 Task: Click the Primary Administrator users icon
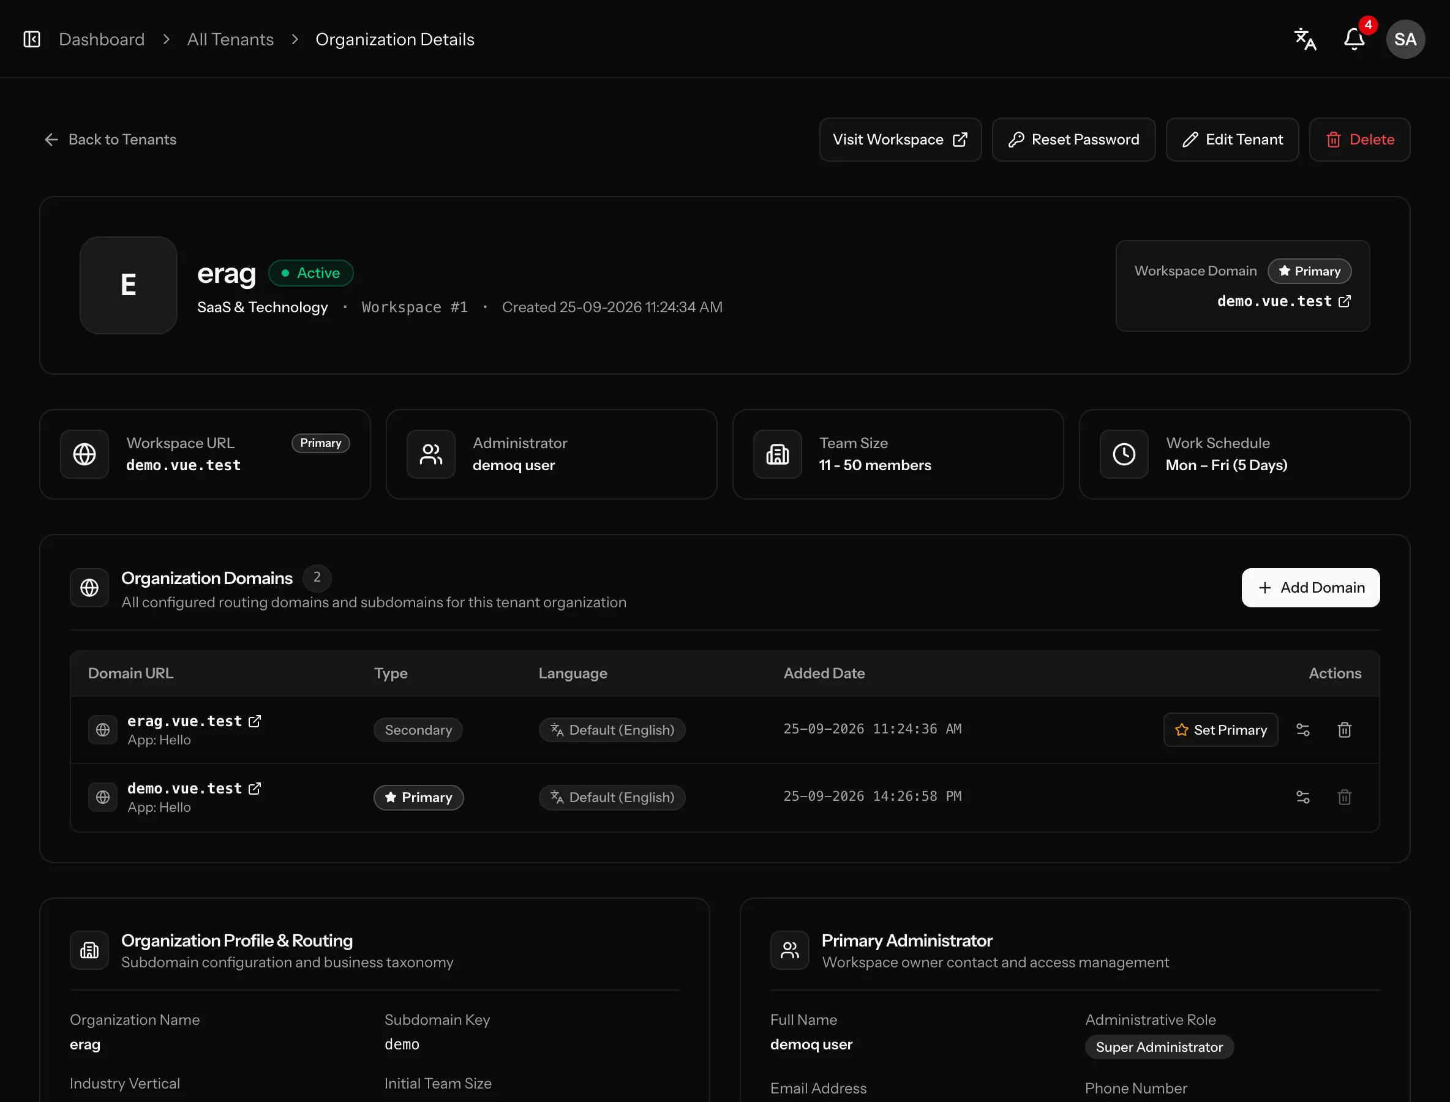click(x=790, y=950)
